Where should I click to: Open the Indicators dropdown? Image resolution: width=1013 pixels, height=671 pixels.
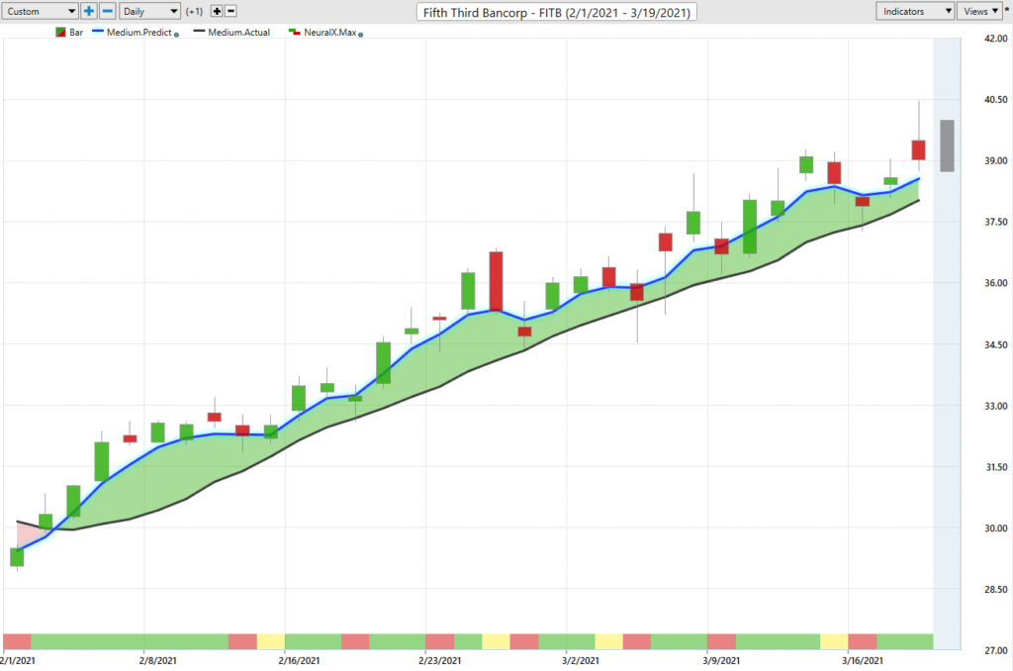click(x=915, y=11)
